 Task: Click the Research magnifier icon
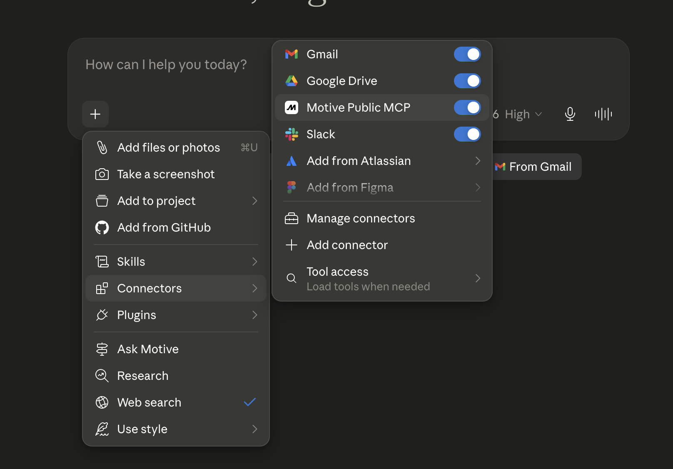tap(102, 376)
